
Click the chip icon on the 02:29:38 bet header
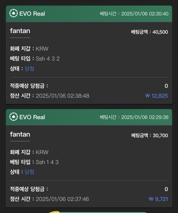(13, 117)
